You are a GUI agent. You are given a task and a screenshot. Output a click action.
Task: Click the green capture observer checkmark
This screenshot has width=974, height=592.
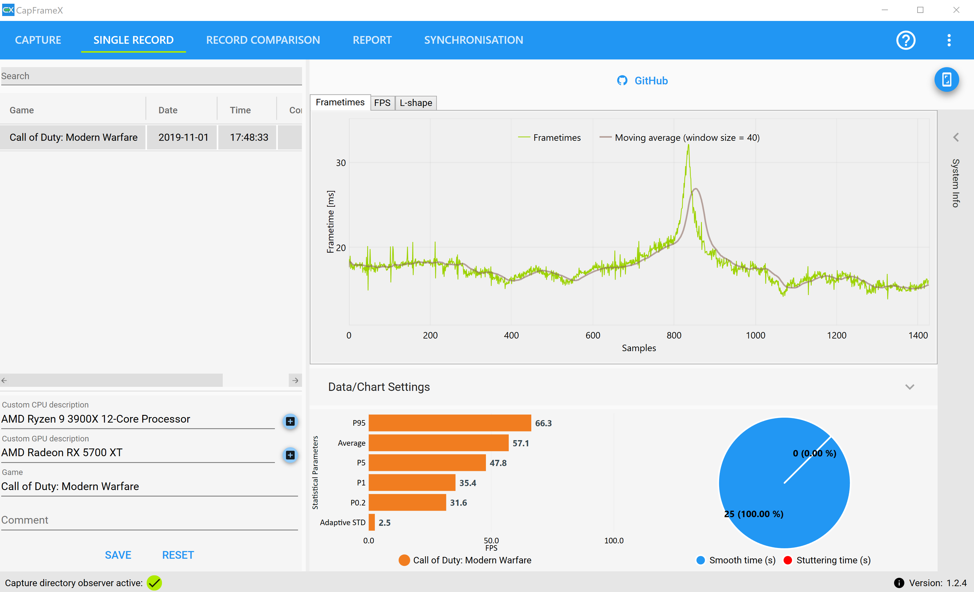pyautogui.click(x=154, y=583)
